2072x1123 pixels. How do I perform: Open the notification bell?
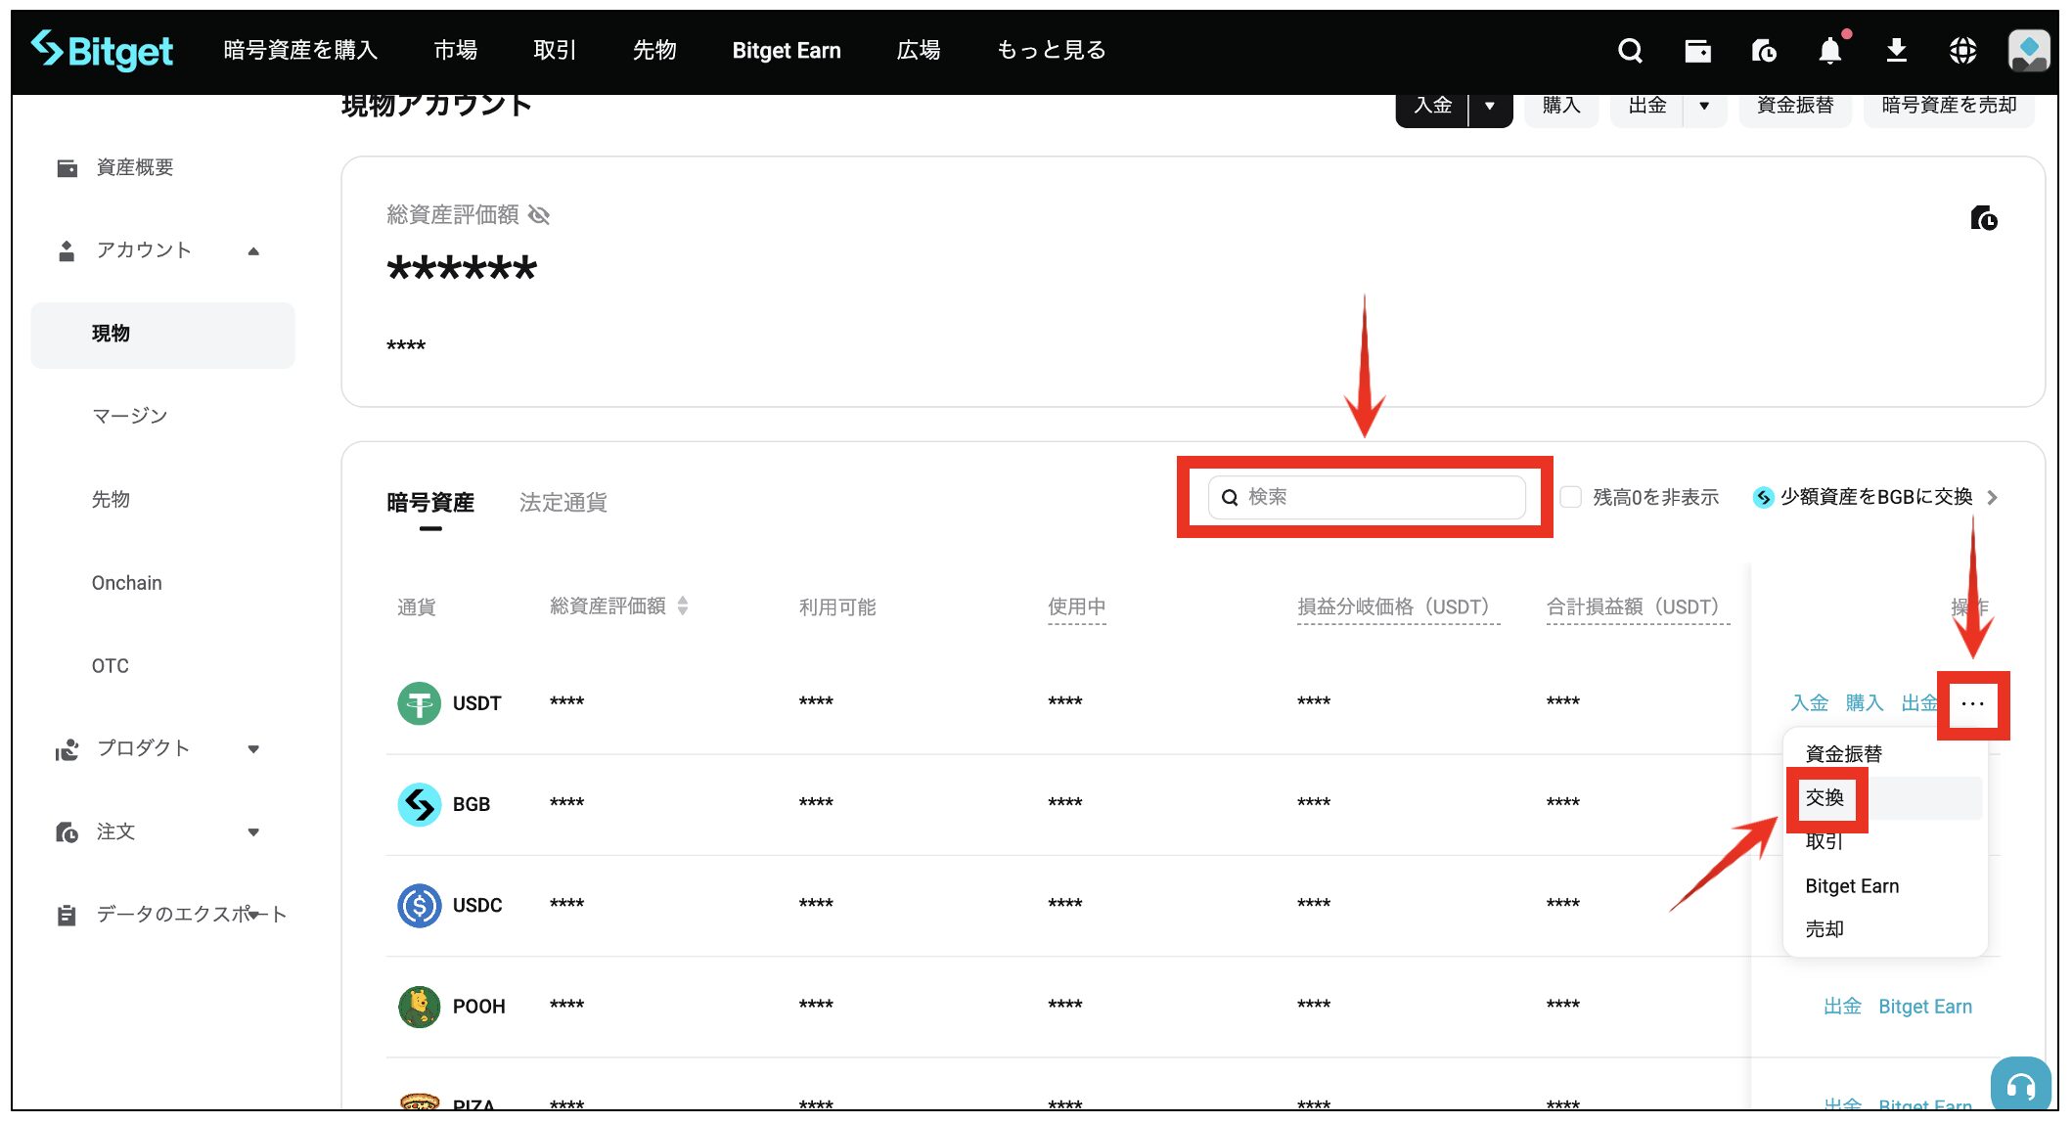[1829, 51]
